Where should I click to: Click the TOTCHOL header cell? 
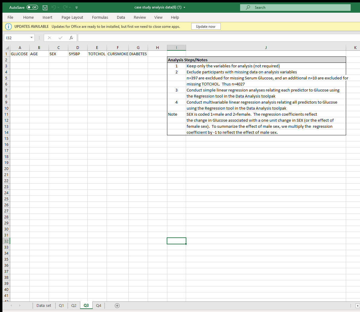click(97, 54)
